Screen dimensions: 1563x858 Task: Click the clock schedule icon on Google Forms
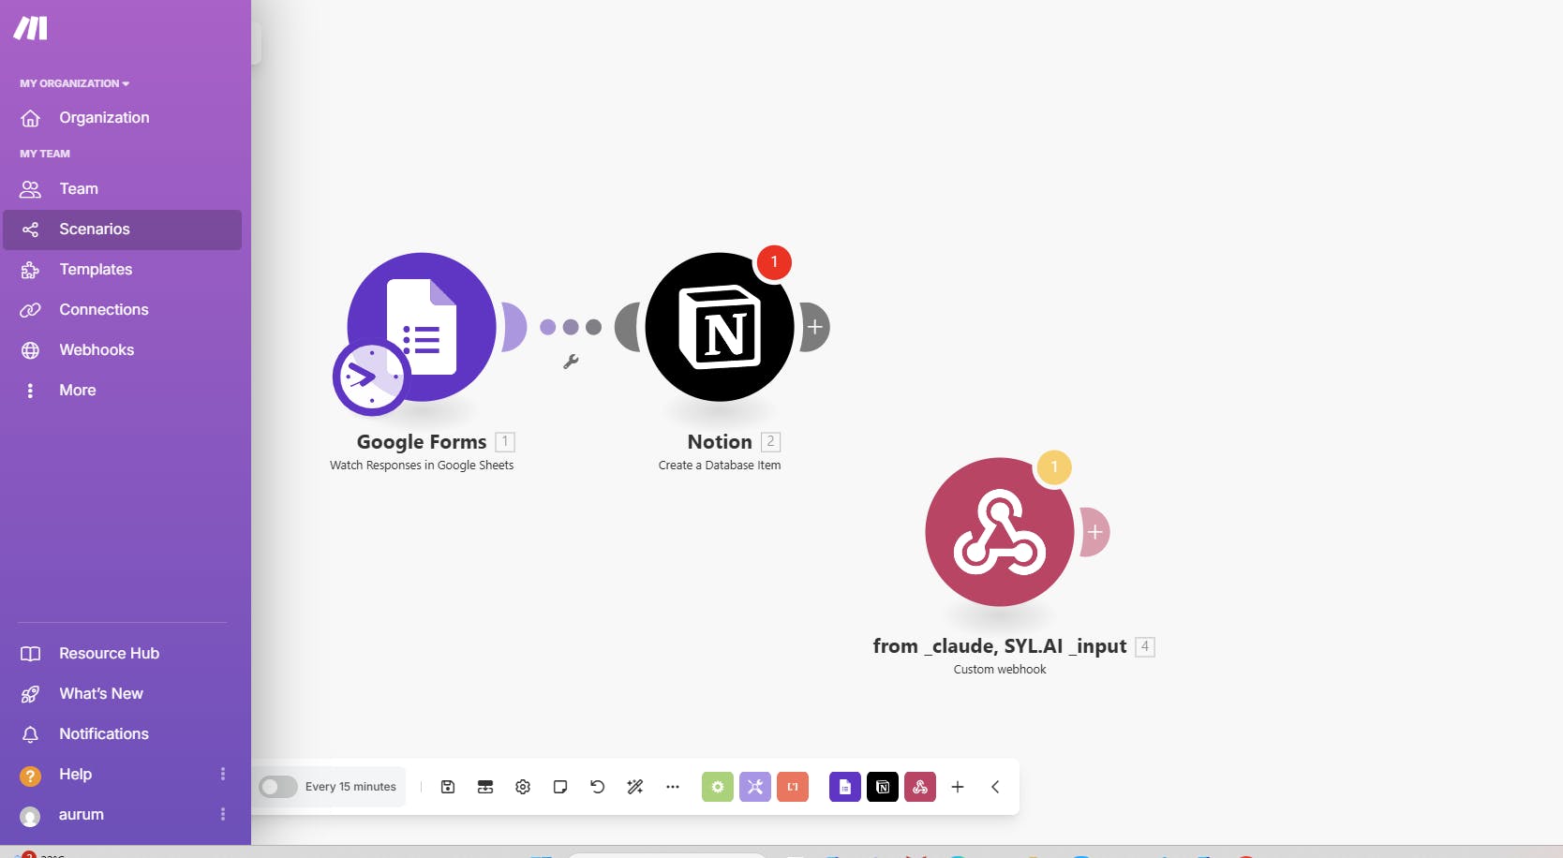pos(371,377)
